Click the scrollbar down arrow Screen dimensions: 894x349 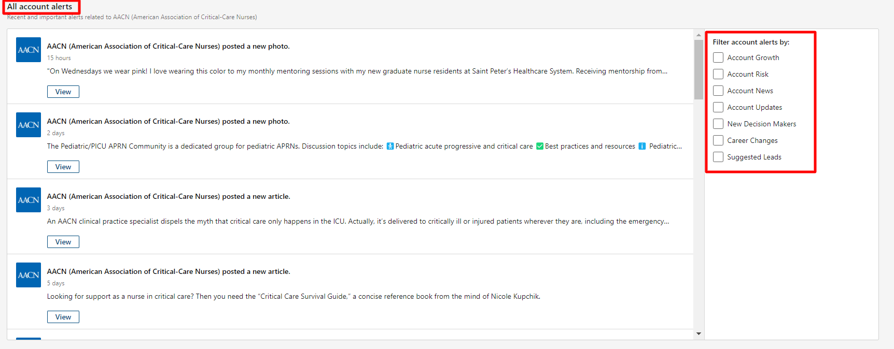click(x=699, y=333)
